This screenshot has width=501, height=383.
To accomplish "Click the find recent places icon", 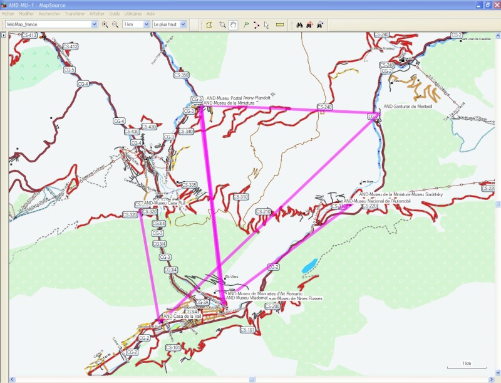I will pos(319,24).
